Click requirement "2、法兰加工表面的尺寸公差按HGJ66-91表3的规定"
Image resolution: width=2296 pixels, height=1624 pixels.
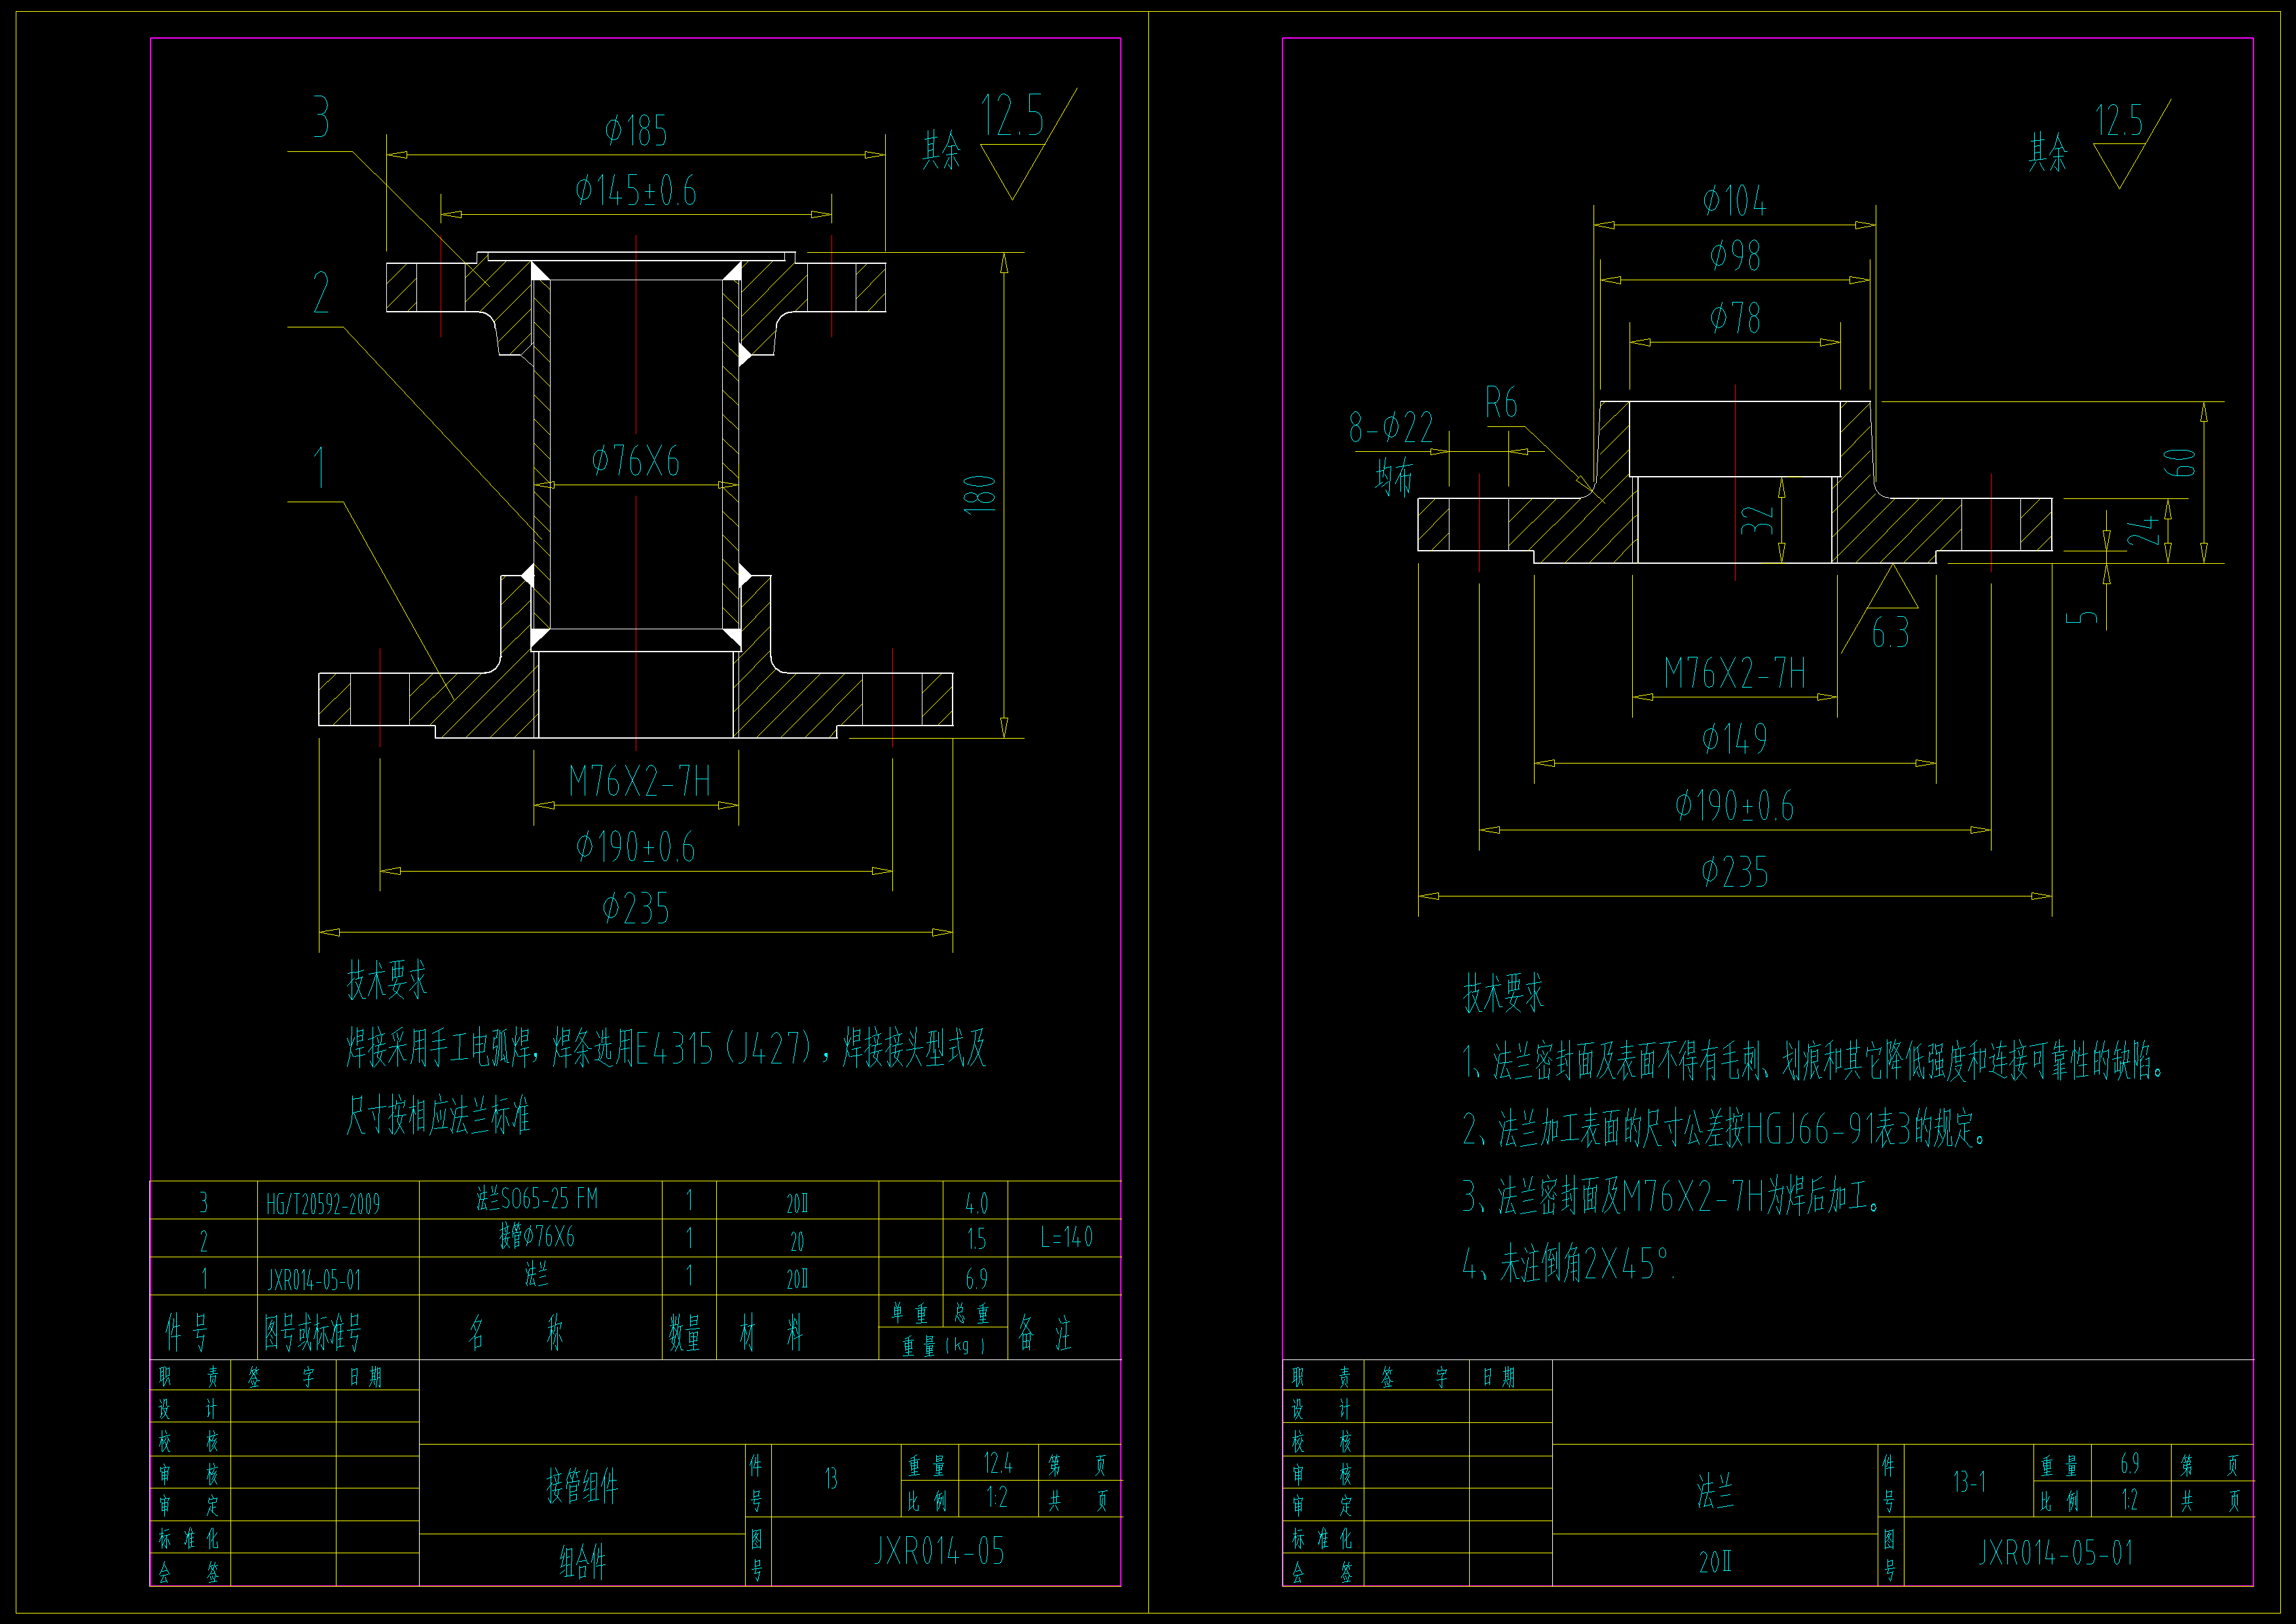(x=1725, y=1129)
